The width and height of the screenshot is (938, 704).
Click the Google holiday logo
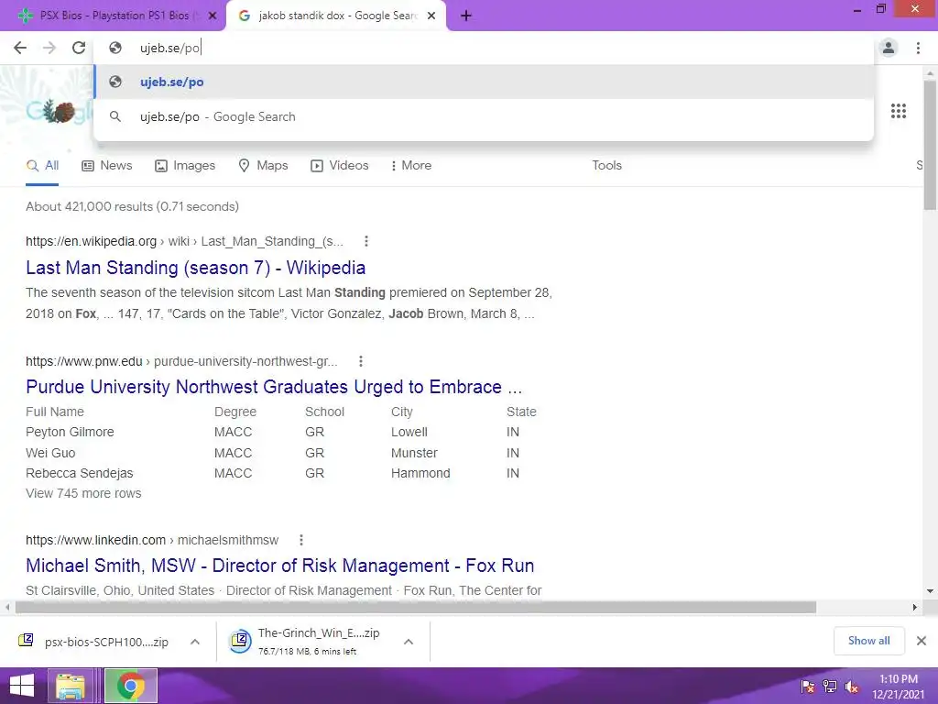pyautogui.click(x=59, y=111)
